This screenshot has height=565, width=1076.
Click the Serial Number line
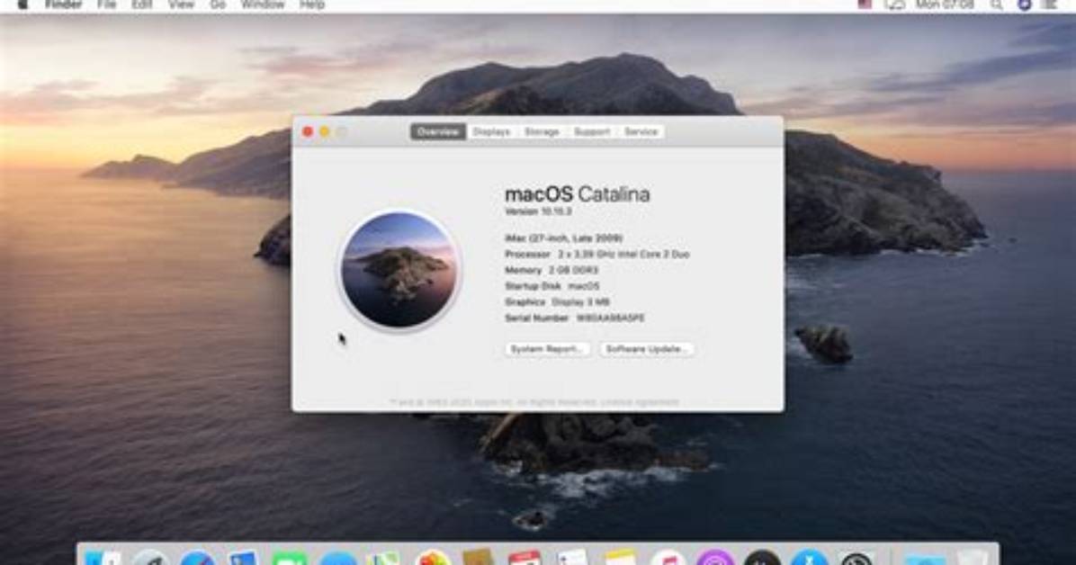[574, 318]
